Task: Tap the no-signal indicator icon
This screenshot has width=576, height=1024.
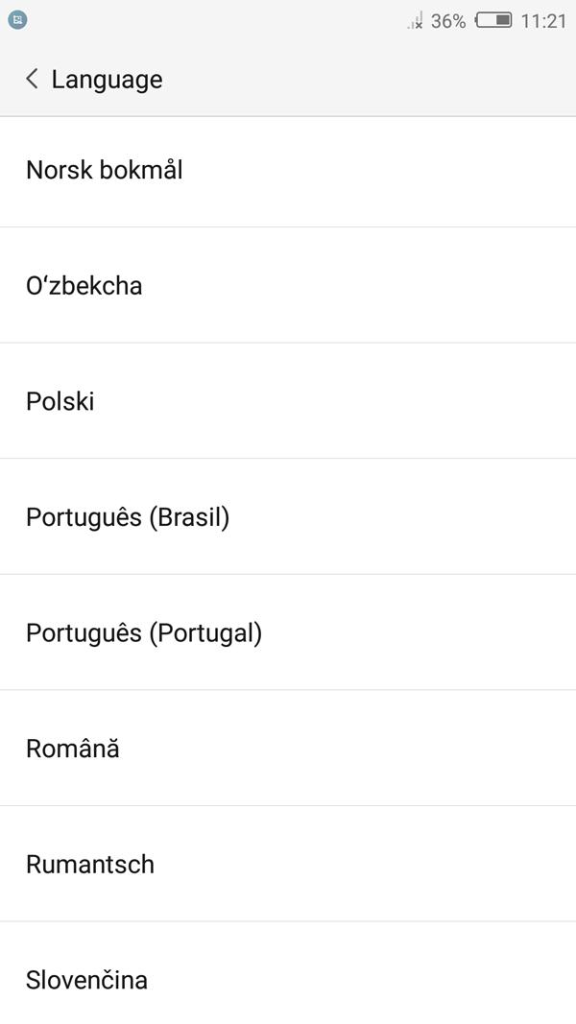Action: [x=416, y=20]
